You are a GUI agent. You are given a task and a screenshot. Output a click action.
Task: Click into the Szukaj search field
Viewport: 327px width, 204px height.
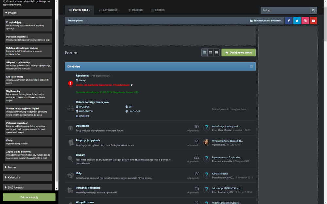[284, 10]
